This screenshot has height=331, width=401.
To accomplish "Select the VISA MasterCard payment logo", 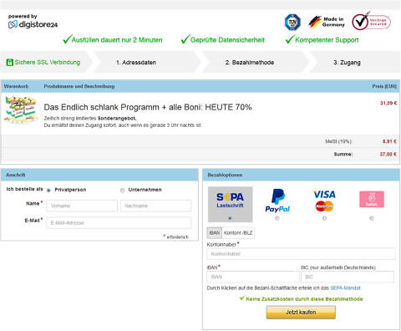I will [324, 201].
